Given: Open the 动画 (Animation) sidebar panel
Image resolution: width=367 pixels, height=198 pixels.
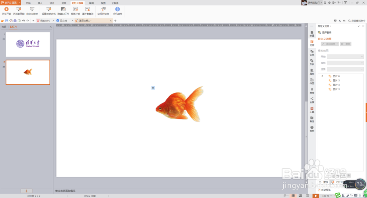Looking at the screenshot, I should [312, 43].
